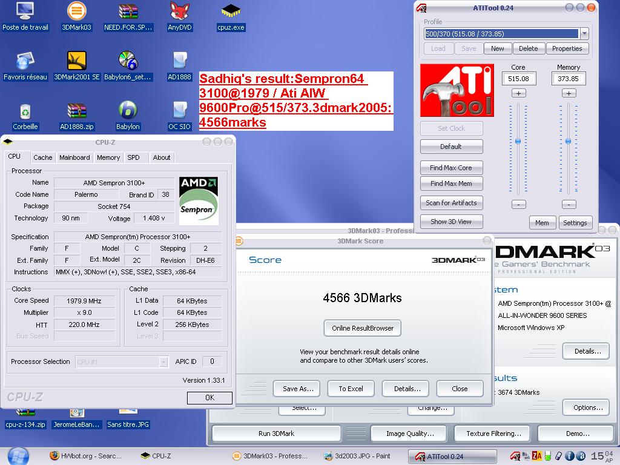This screenshot has height=465, width=620.
Task: Switch to 3d2003.JPG Paint taskbar item
Action: [357, 456]
